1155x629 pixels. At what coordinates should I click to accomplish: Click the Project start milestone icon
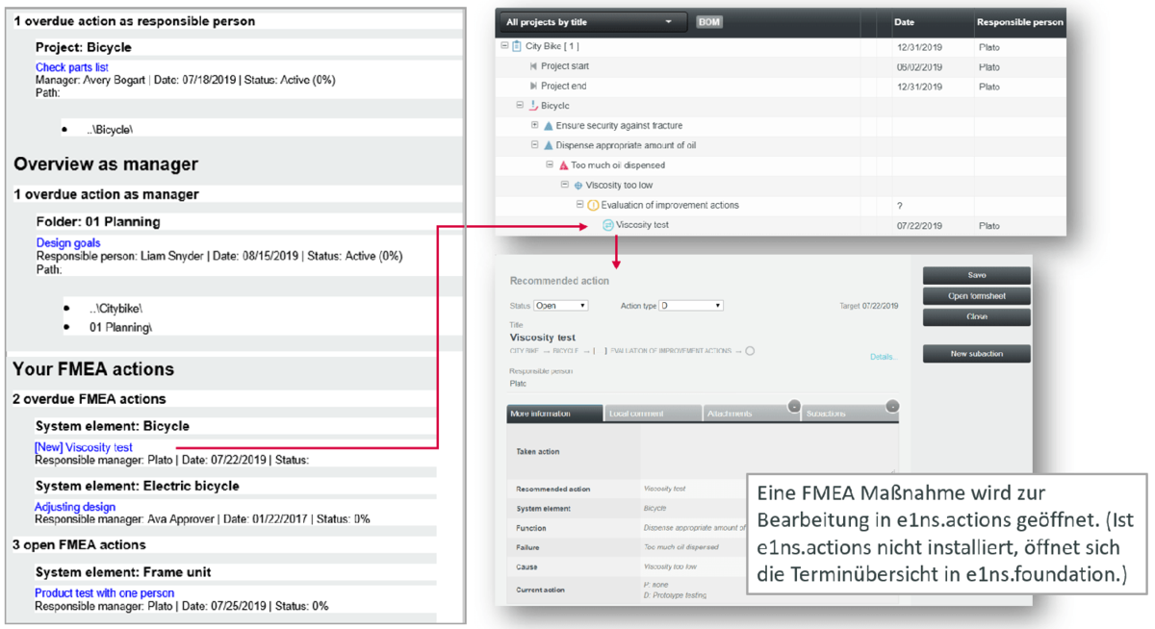533,66
